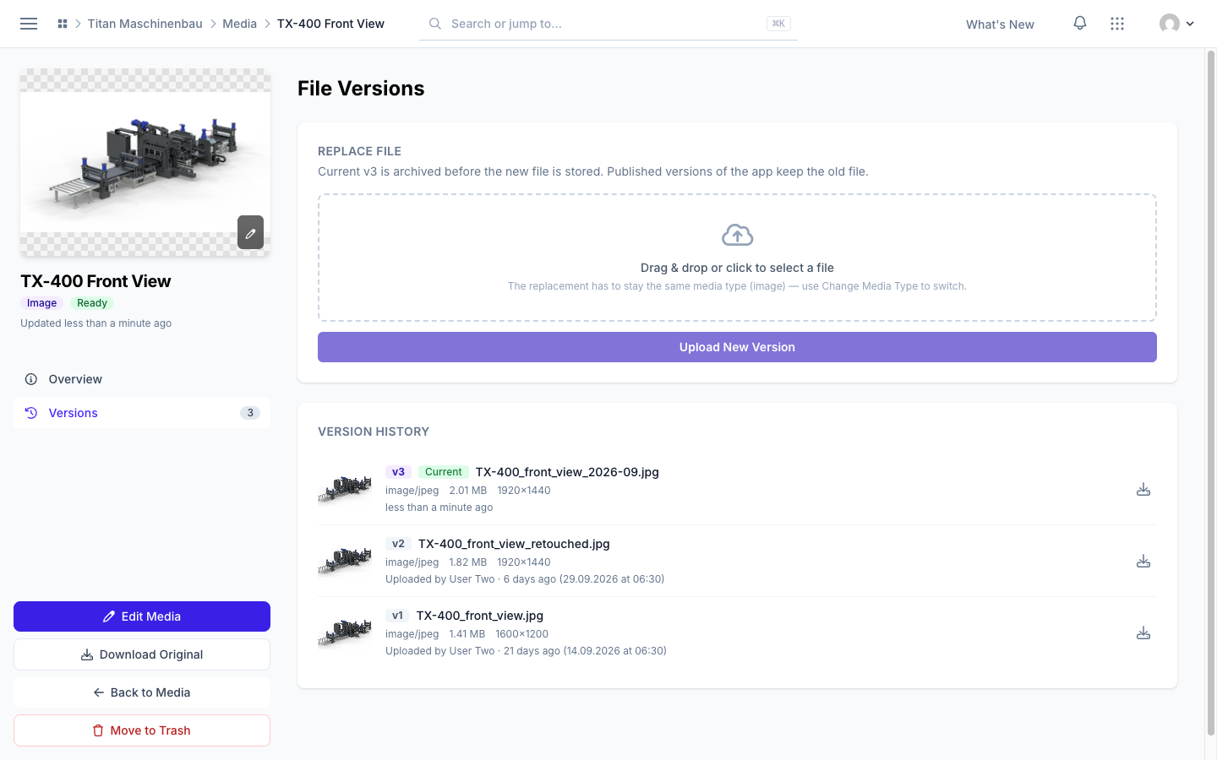Screen dimensions: 1217x760
Task: Click the TX-400 machine preview image
Action: 145,162
